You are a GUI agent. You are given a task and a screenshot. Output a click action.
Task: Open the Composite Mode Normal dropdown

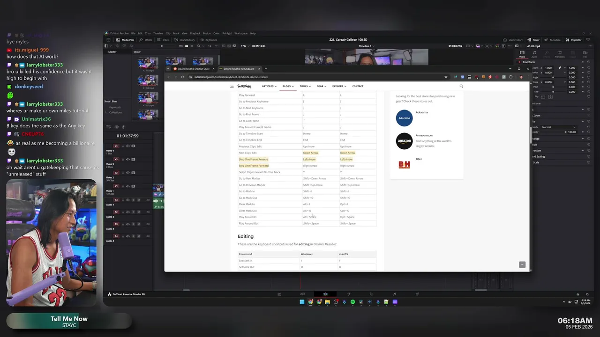558,127
